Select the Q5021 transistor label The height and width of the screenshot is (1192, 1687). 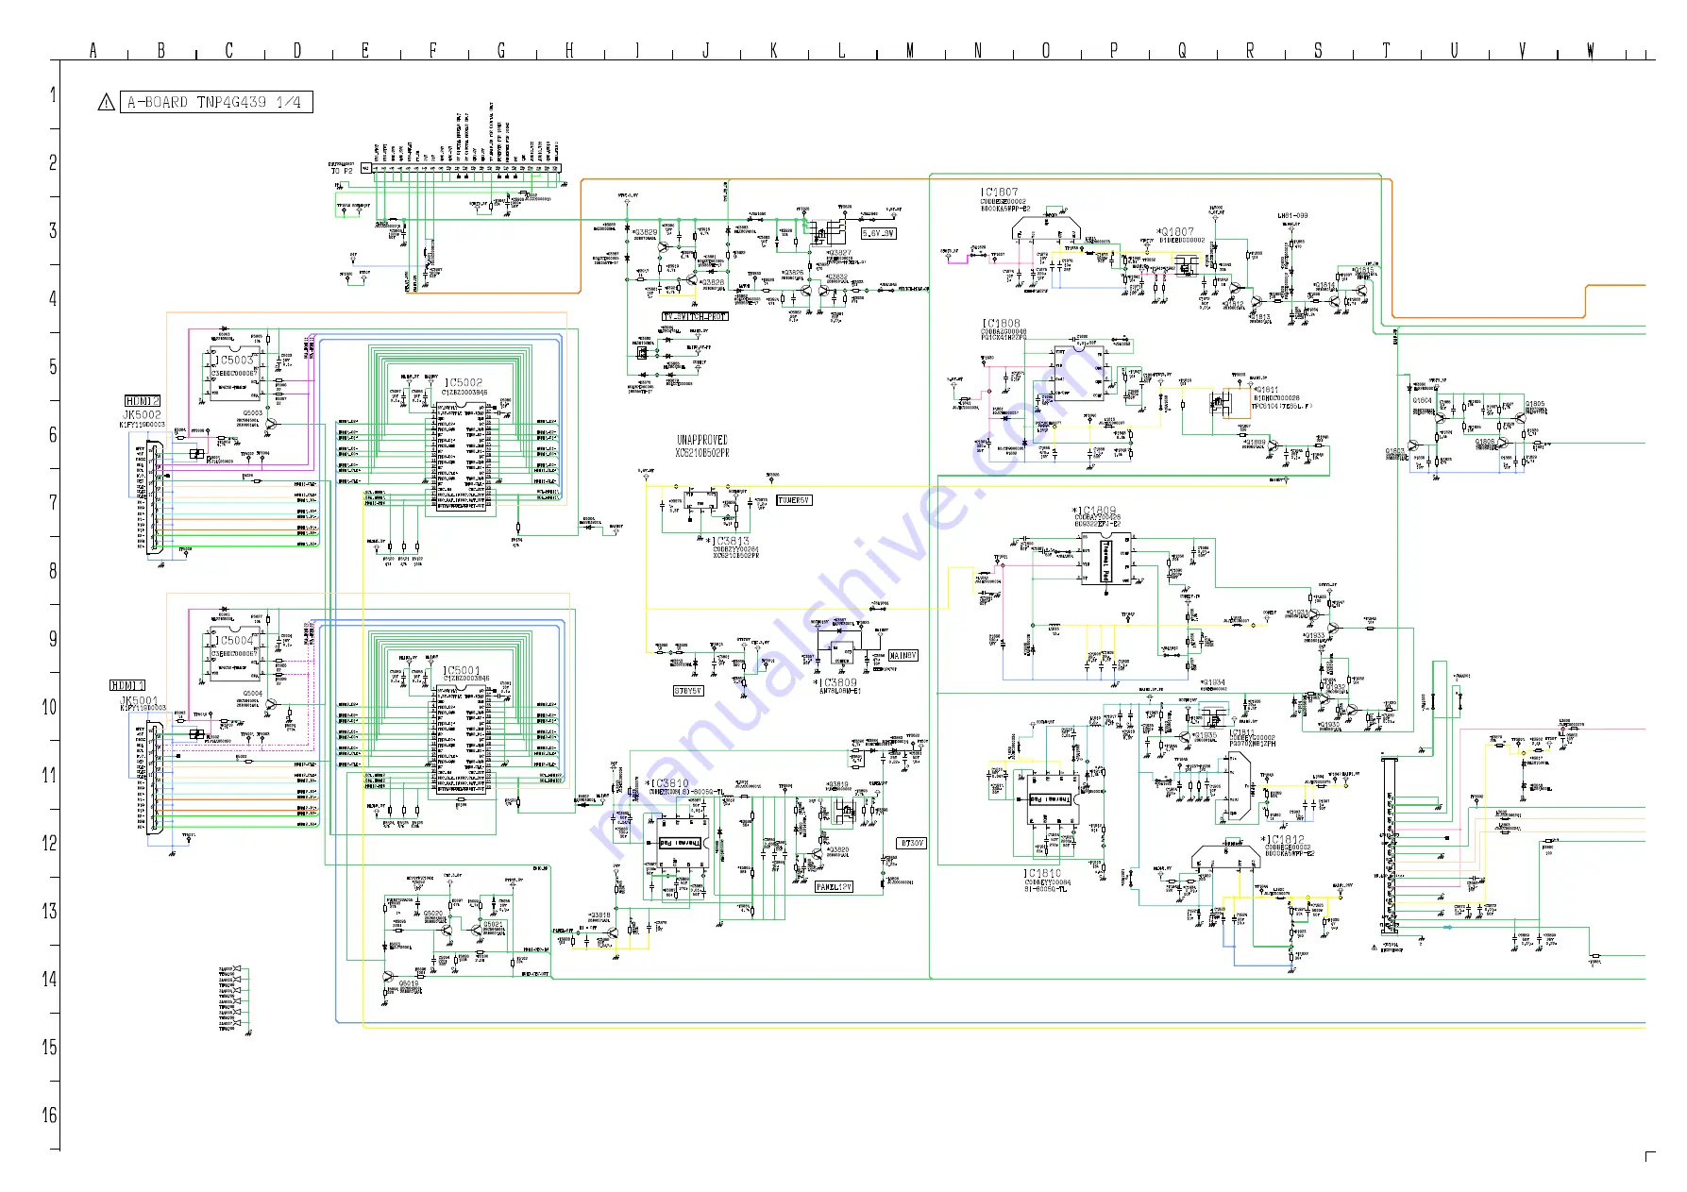(x=493, y=924)
